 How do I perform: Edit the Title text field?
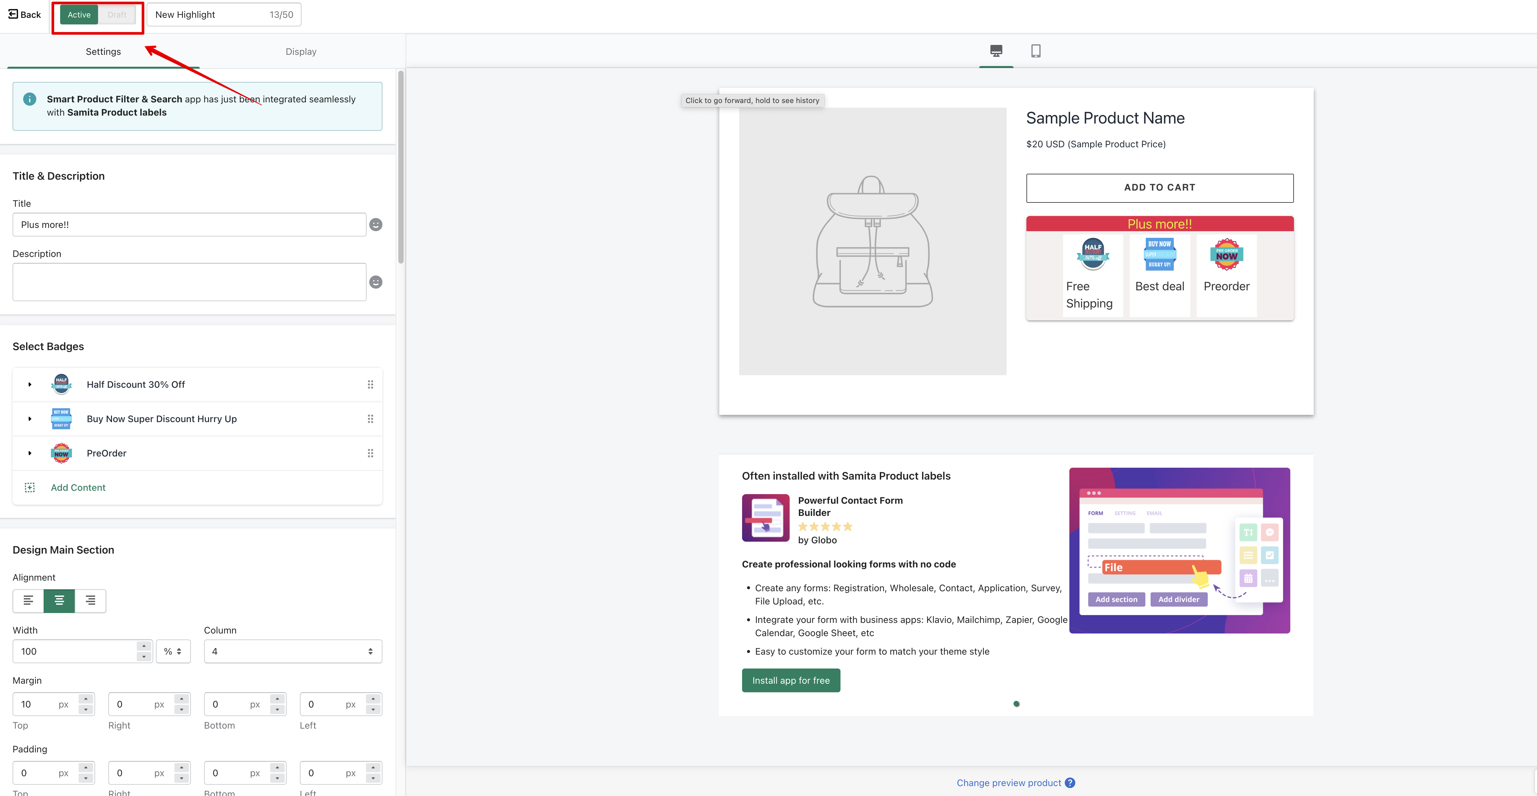point(189,224)
